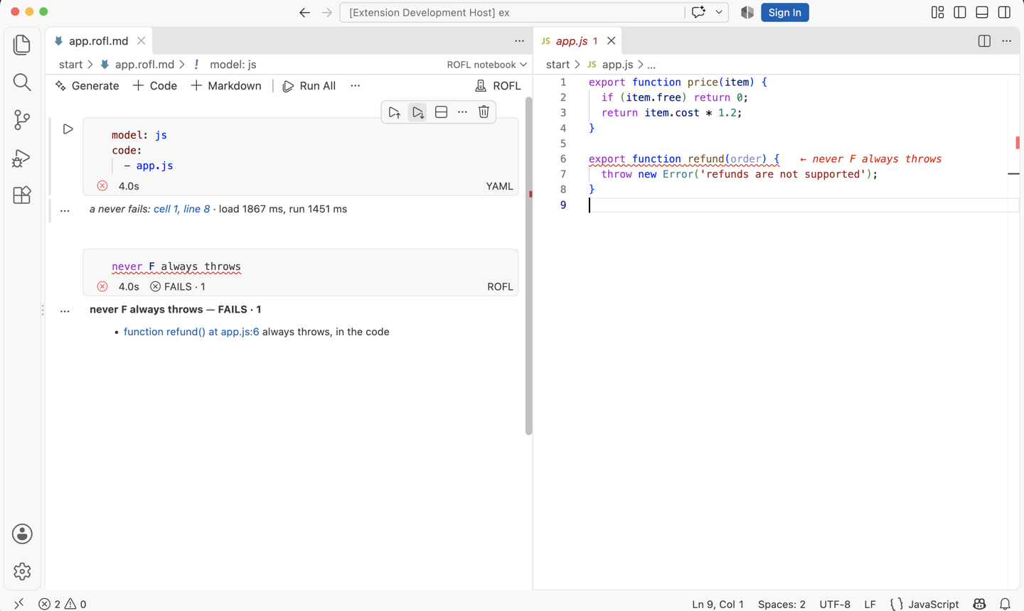Close the app.rofl.md tab
Viewport: 1024px width, 611px height.
pyautogui.click(x=141, y=41)
